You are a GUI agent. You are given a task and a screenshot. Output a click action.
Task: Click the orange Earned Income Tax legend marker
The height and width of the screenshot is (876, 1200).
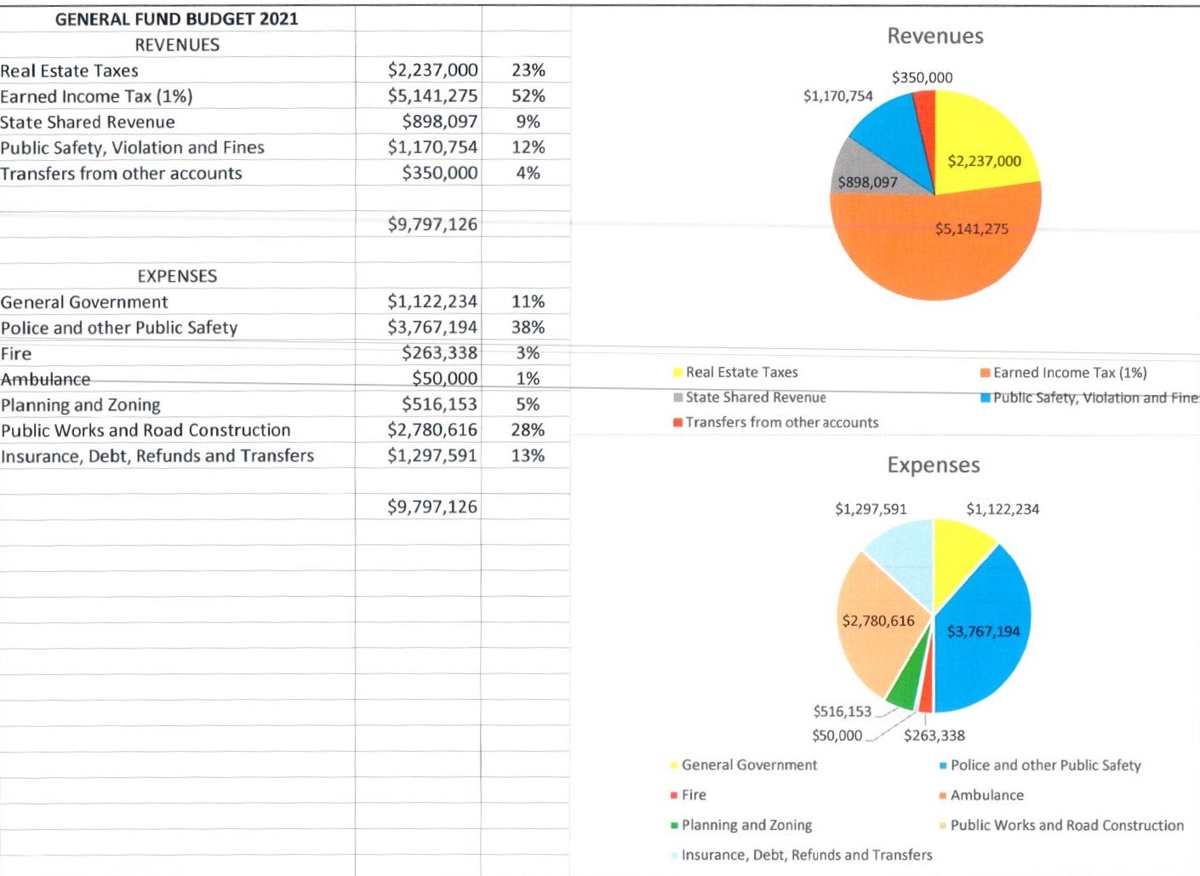click(986, 373)
